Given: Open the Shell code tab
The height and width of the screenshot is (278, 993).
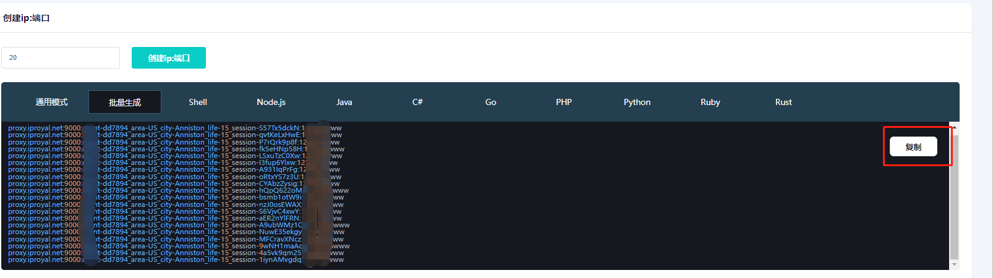Looking at the screenshot, I should (198, 102).
